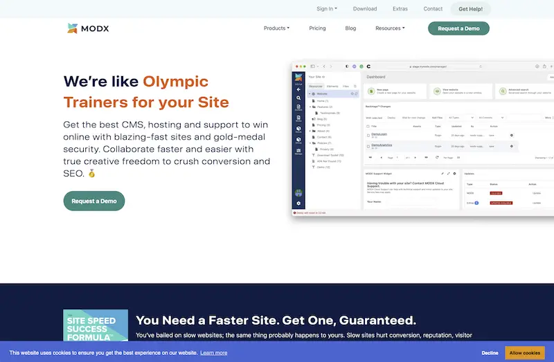Click the trash tab icon in the resource tree

coord(355,86)
